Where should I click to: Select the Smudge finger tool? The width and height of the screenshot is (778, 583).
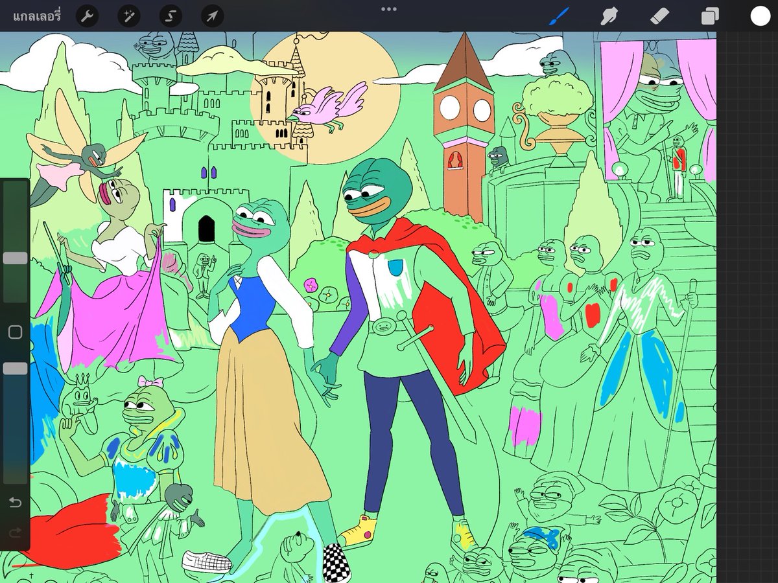coord(609,16)
